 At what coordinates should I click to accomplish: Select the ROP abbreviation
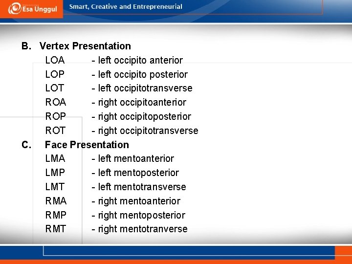[56, 116]
